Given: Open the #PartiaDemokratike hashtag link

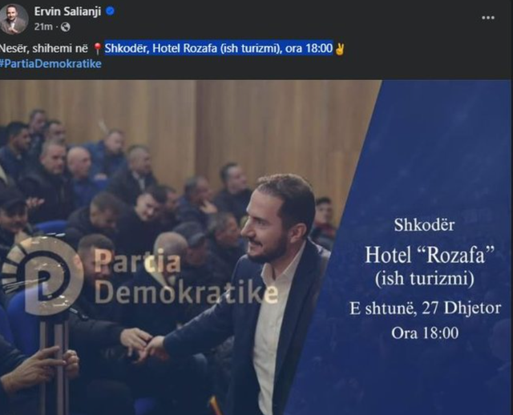Looking at the screenshot, I should coord(50,63).
